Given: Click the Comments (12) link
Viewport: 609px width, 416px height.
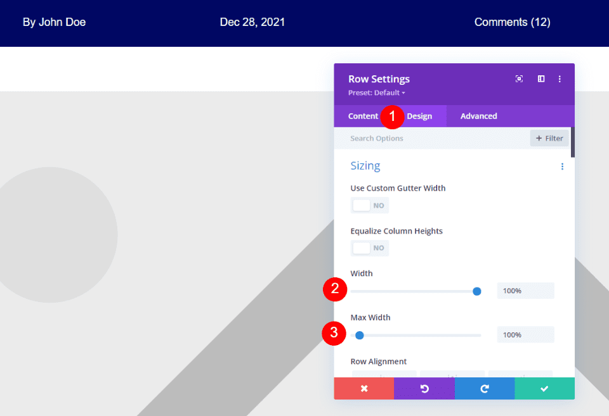Looking at the screenshot, I should pyautogui.click(x=512, y=22).
